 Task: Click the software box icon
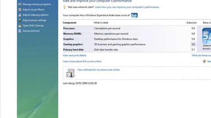point(70,73)
